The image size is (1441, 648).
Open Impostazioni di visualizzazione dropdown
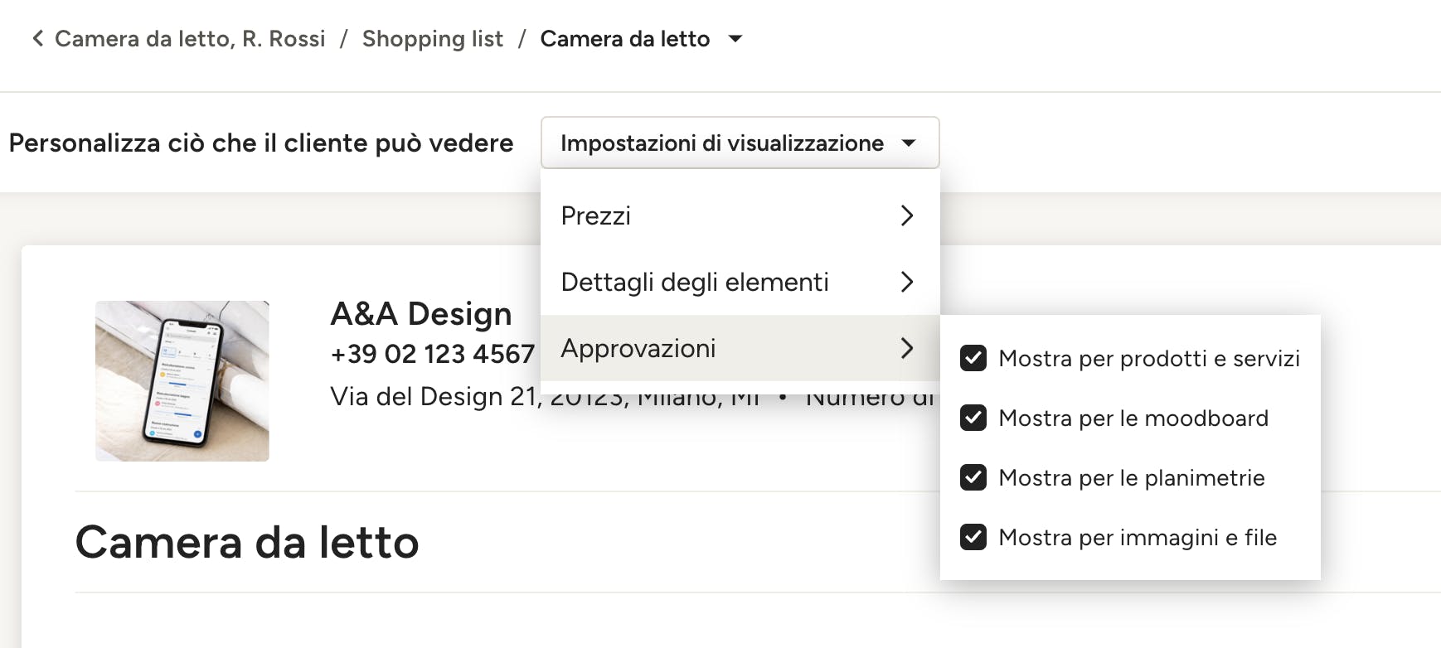pyautogui.click(x=740, y=143)
